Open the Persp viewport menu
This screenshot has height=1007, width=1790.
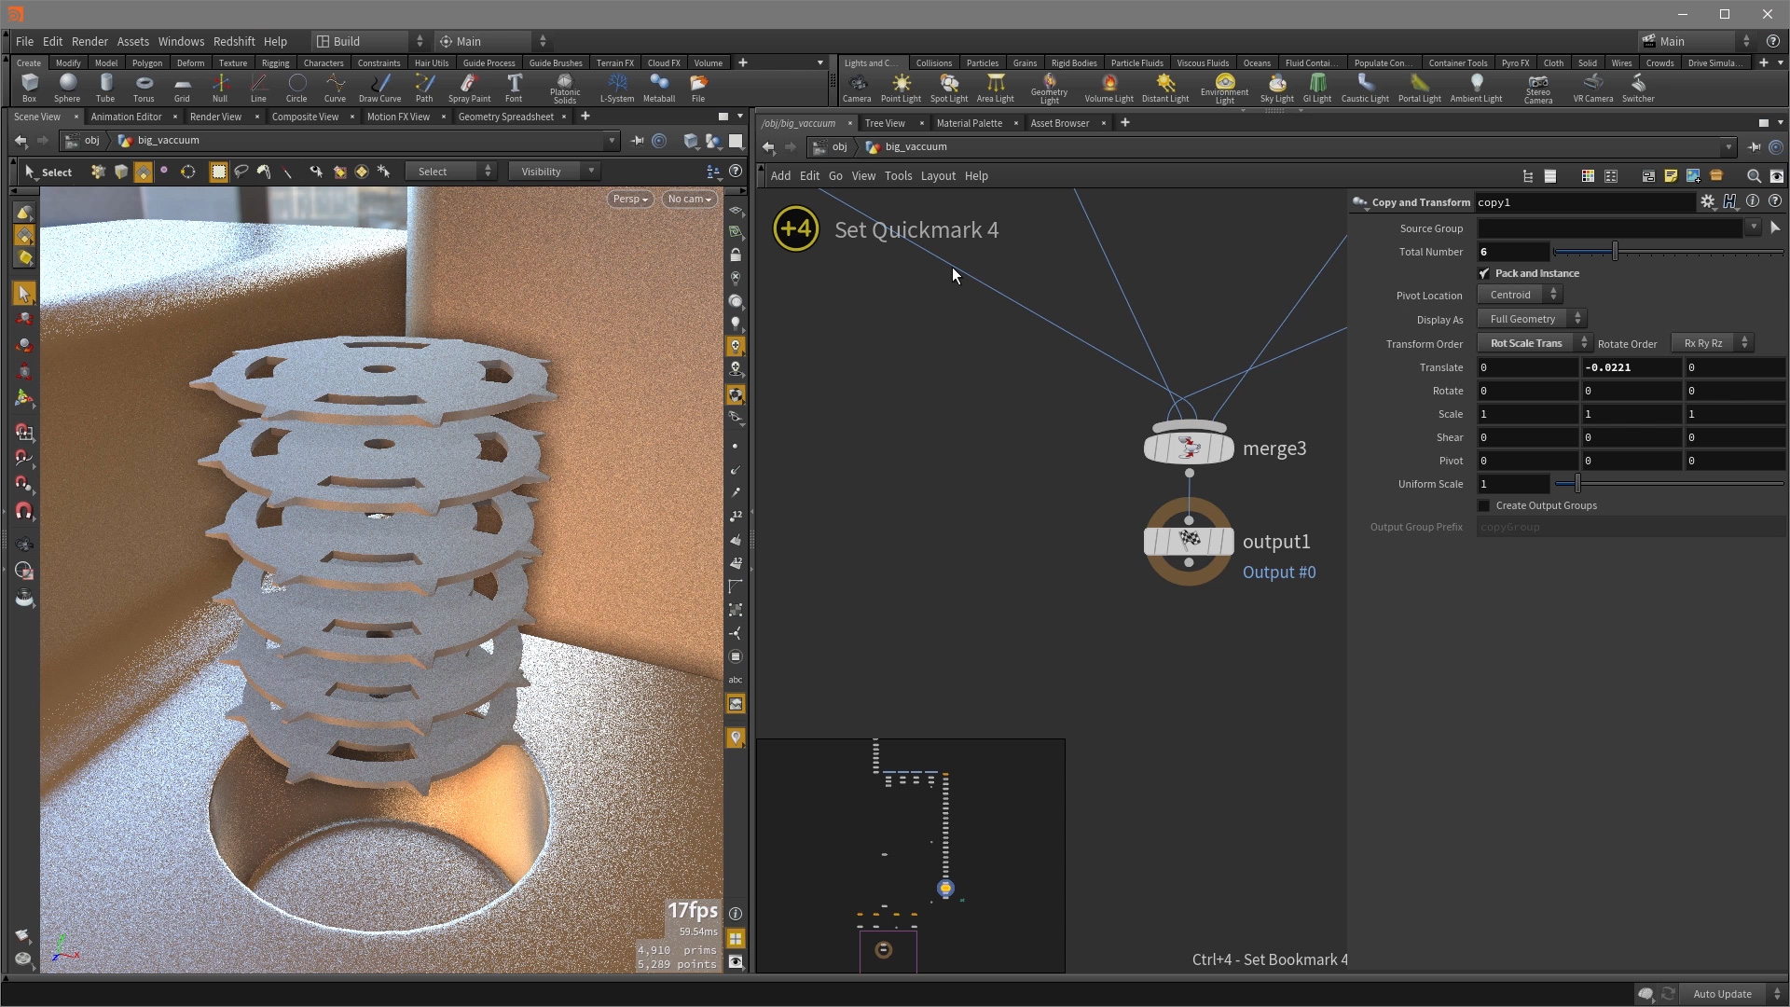(x=629, y=199)
